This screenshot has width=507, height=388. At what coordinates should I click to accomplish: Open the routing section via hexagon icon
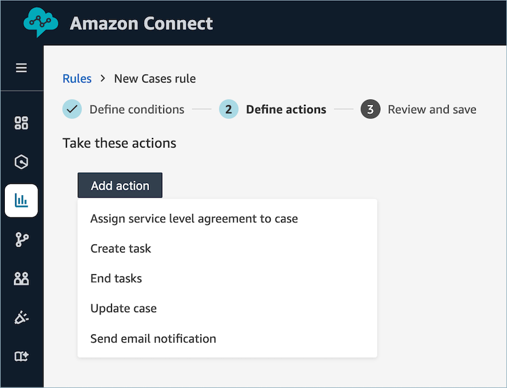22,161
